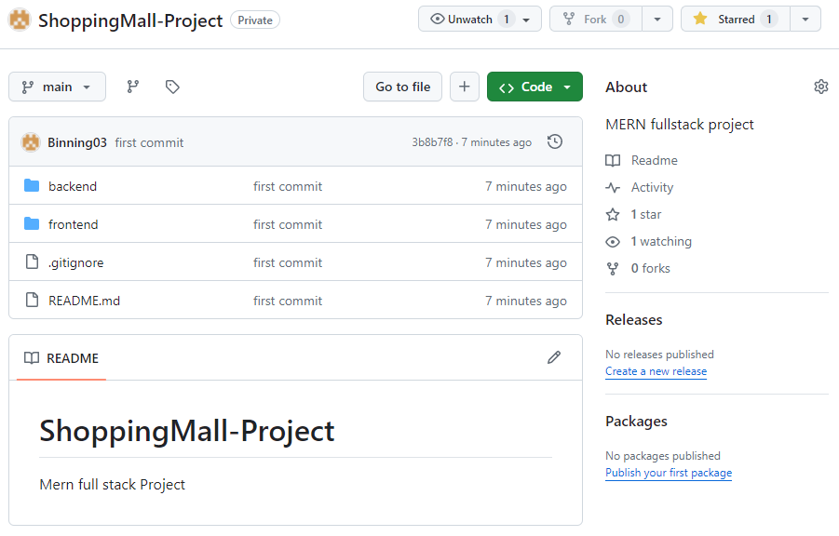839x536 pixels.
Task: Click the Starred count badge showing 1
Action: pyautogui.click(x=769, y=20)
